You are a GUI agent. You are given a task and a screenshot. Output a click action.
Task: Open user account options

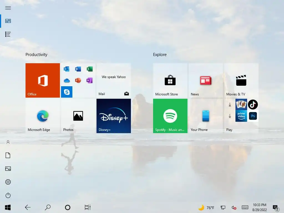tap(8, 142)
